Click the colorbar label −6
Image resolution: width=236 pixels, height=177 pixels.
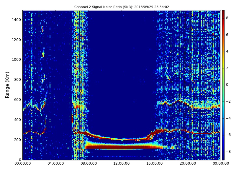[x=228, y=135]
